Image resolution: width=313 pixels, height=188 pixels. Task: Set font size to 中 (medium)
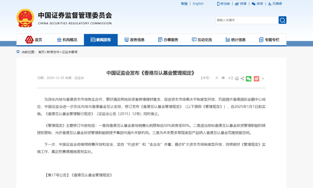pos(223,78)
